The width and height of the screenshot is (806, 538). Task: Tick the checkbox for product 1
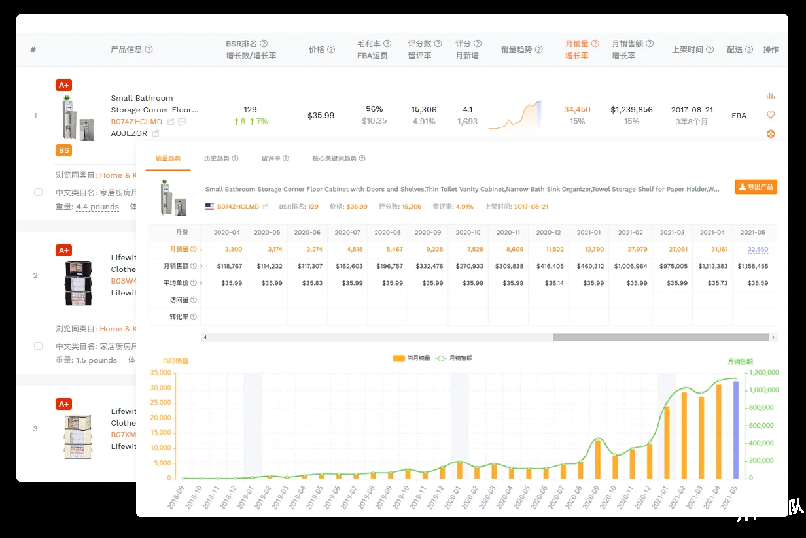(x=38, y=192)
